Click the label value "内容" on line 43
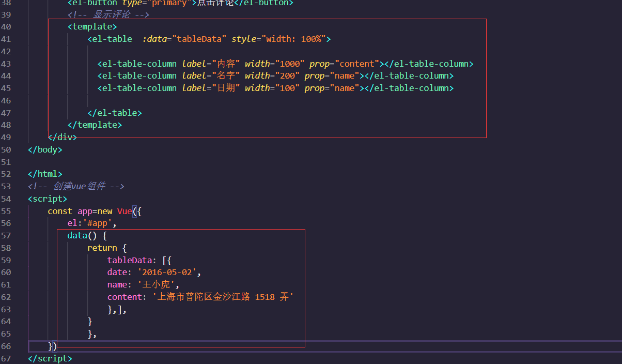The height and width of the screenshot is (364, 622). coord(226,64)
